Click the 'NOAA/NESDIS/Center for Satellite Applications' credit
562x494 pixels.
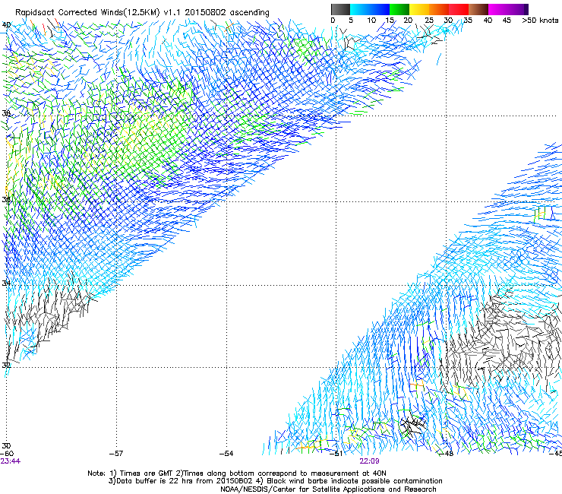pos(328,489)
